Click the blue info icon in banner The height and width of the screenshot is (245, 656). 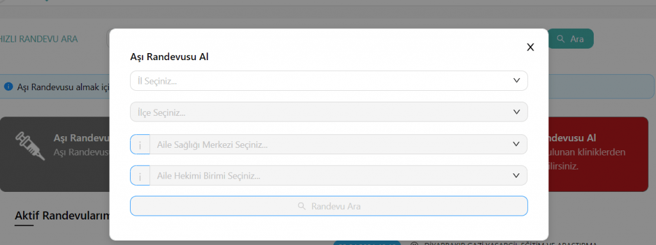(8, 86)
